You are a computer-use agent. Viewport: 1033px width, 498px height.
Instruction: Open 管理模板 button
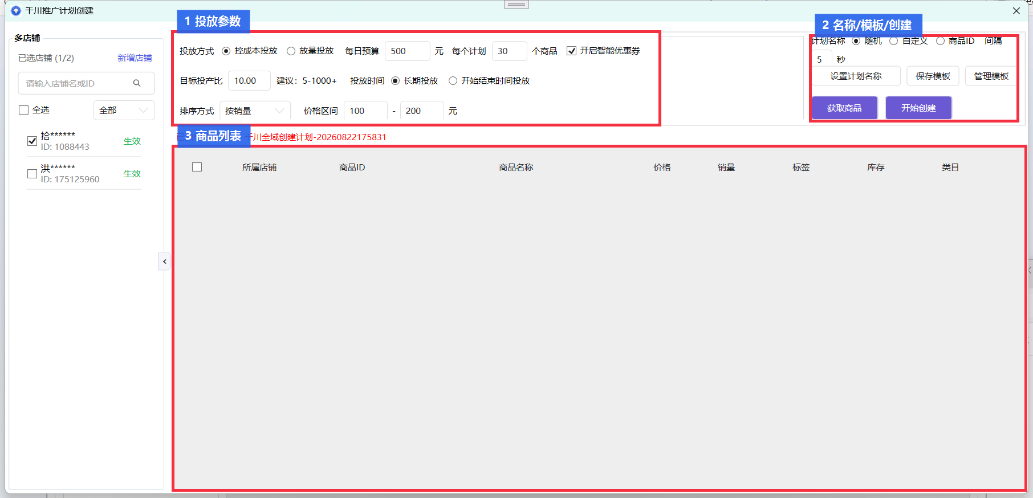991,76
